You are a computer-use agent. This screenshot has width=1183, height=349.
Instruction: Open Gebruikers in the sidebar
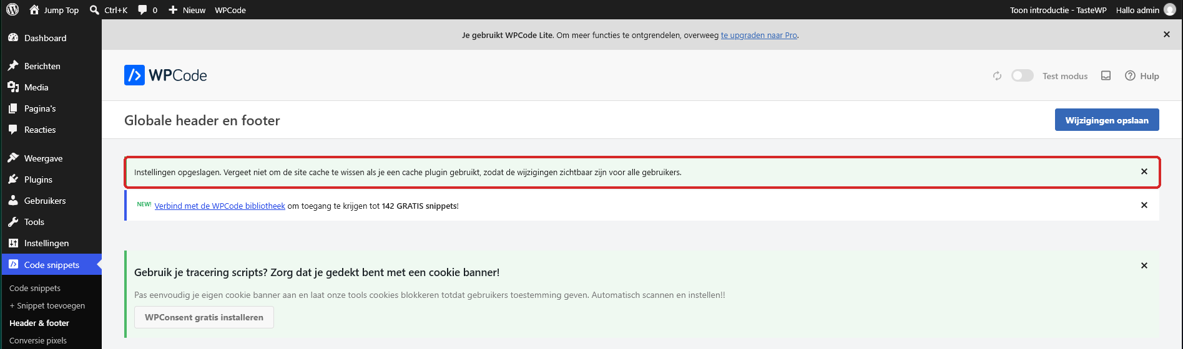pos(51,201)
